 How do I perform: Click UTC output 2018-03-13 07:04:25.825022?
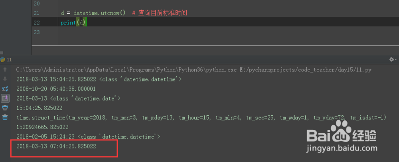pos(56,146)
